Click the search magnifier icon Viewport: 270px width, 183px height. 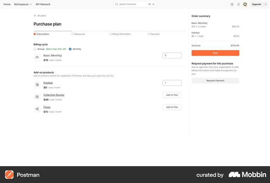coord(117,4)
